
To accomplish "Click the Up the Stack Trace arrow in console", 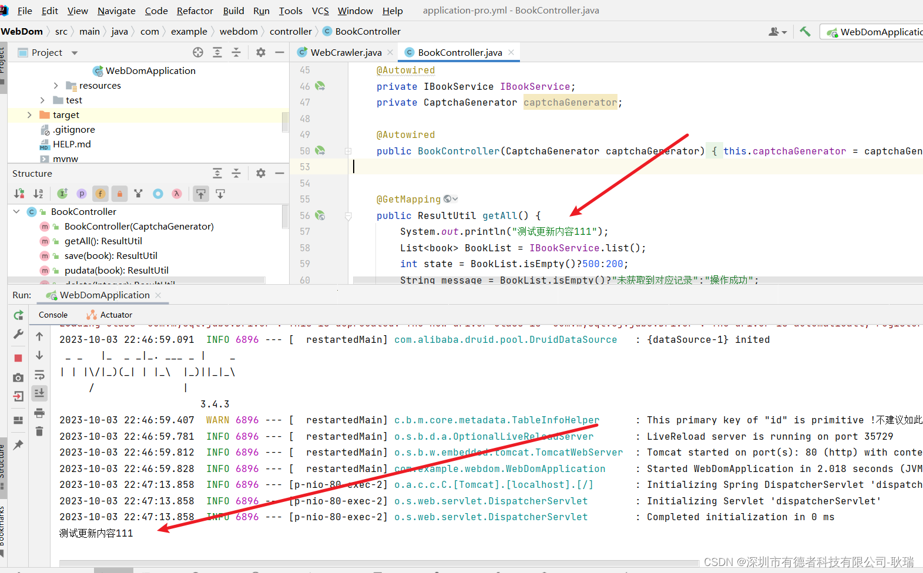I will pos(39,336).
